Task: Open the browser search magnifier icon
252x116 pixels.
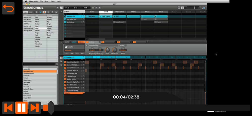Action: (61, 8)
